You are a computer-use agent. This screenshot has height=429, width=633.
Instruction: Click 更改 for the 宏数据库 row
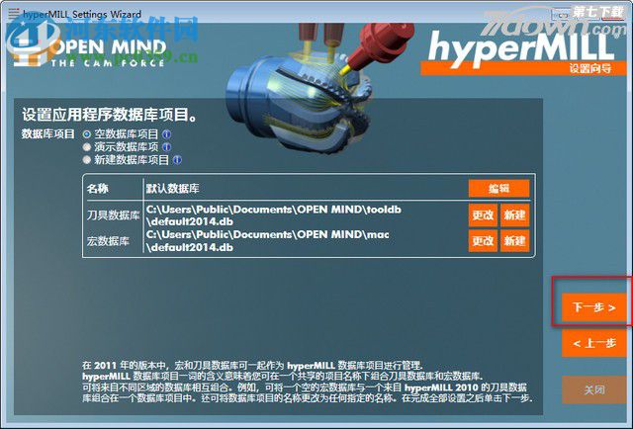[483, 241]
